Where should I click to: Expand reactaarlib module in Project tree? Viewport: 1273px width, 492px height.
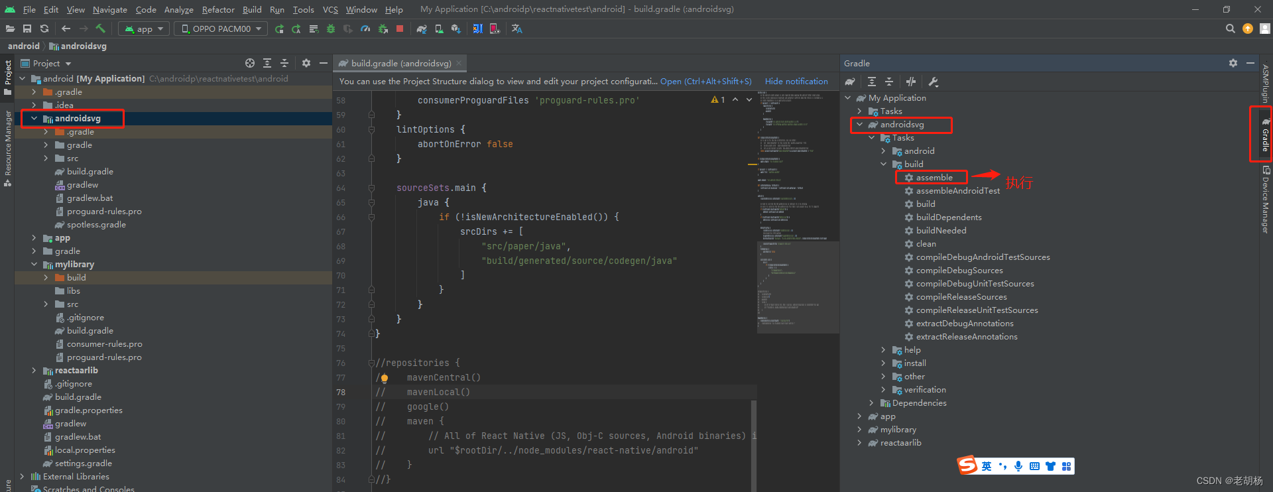tap(34, 371)
